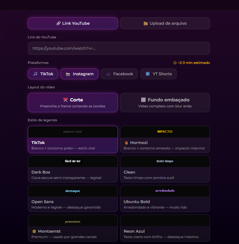Select the Corte layout option
Screen dimensions: 239x244
pyautogui.click(x=73, y=103)
